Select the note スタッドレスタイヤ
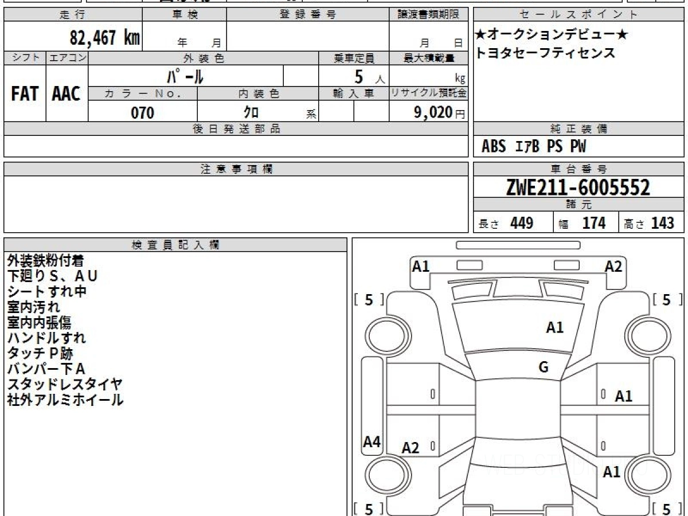 [65, 384]
